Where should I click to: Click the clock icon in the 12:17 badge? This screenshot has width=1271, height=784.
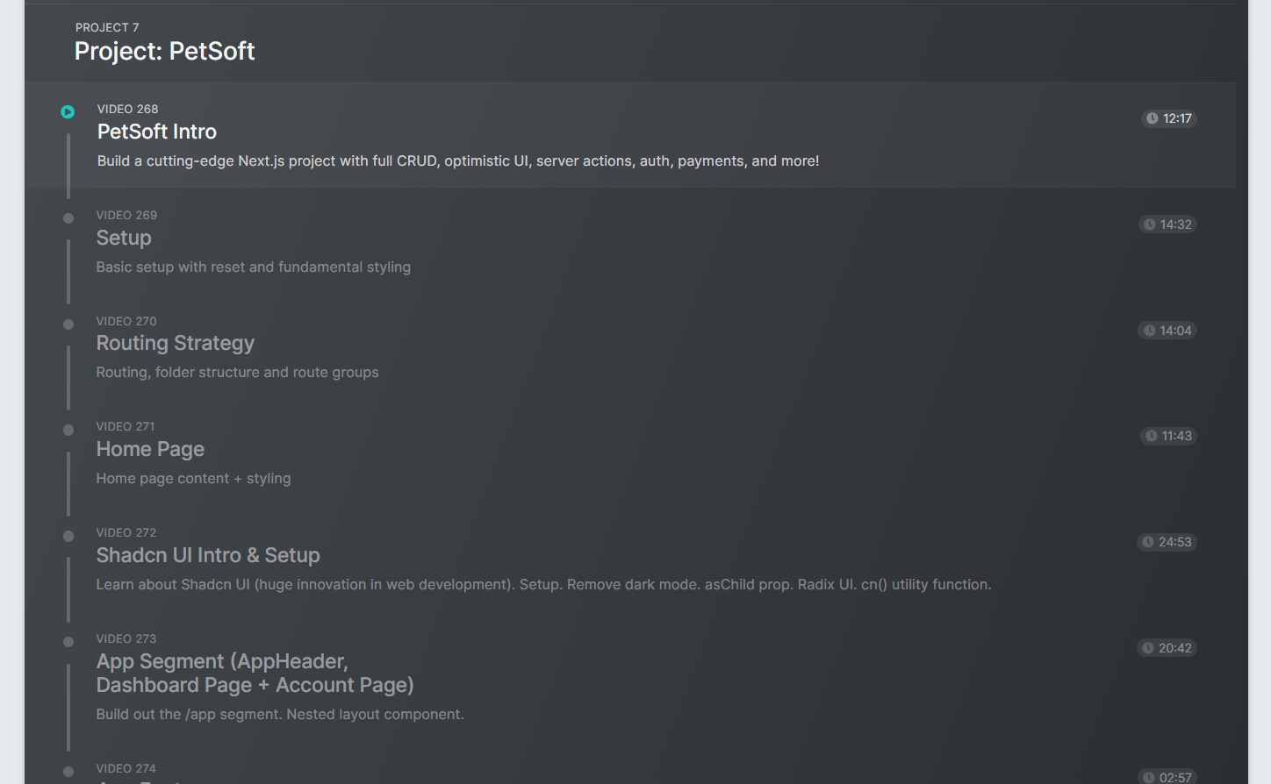[1153, 118]
